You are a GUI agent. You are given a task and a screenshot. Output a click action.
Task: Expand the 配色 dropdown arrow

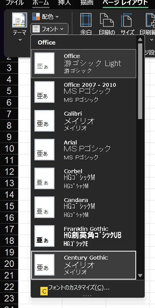point(57,17)
